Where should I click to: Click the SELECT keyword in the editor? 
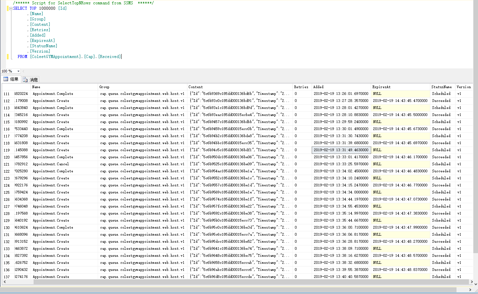pyautogui.click(x=20, y=8)
